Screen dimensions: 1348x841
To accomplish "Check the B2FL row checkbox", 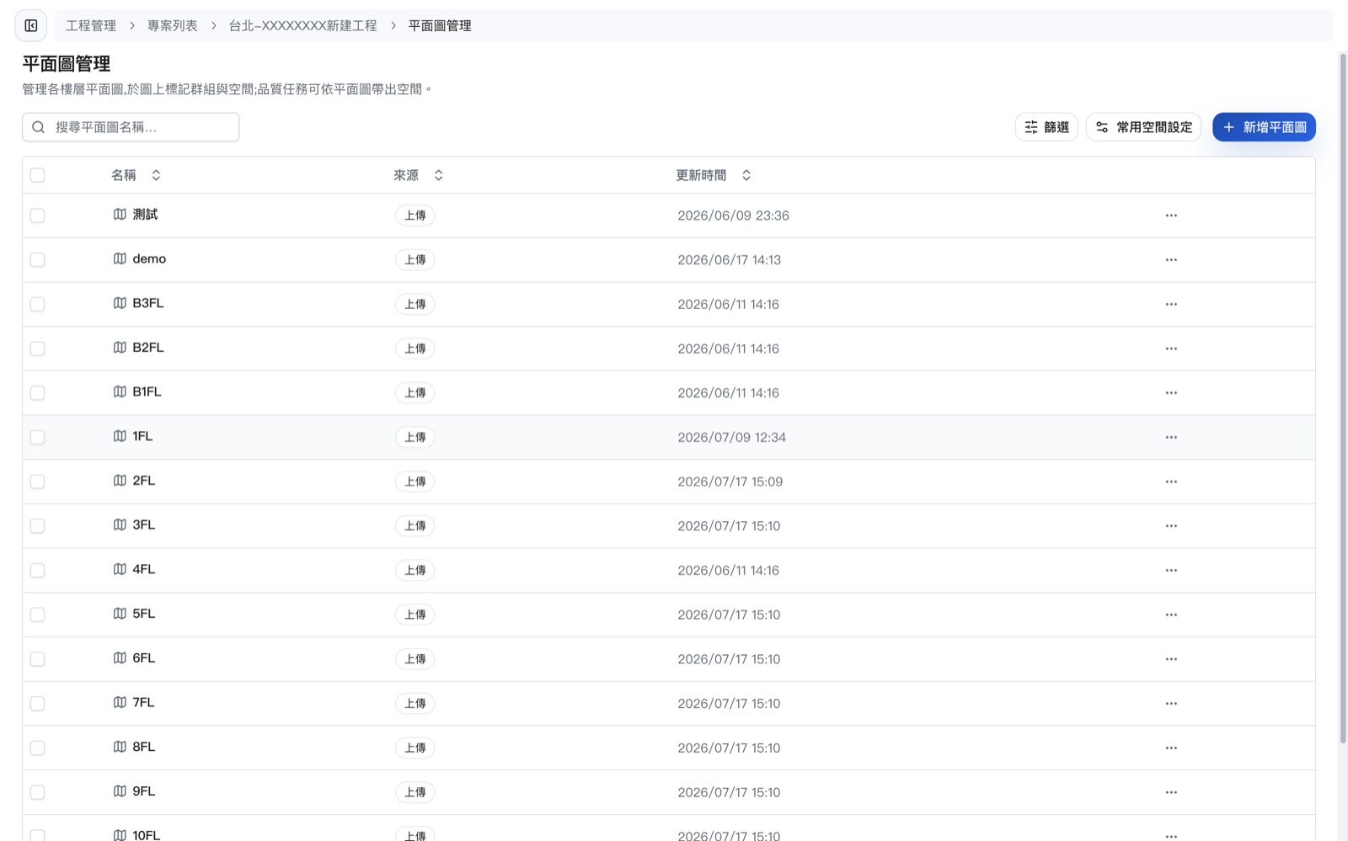I will 37,349.
